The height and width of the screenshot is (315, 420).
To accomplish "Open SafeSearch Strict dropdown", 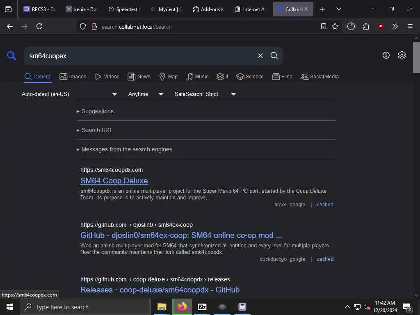I will pyautogui.click(x=205, y=94).
